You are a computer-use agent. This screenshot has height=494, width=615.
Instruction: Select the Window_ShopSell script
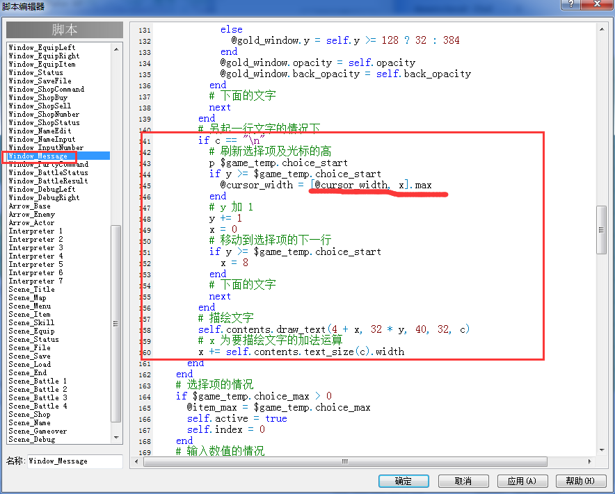40,106
